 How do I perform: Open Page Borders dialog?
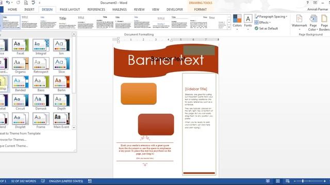click(x=324, y=23)
